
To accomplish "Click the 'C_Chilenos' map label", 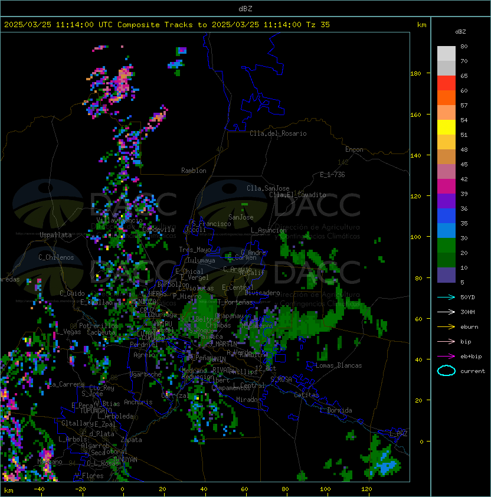I will (x=56, y=257).
